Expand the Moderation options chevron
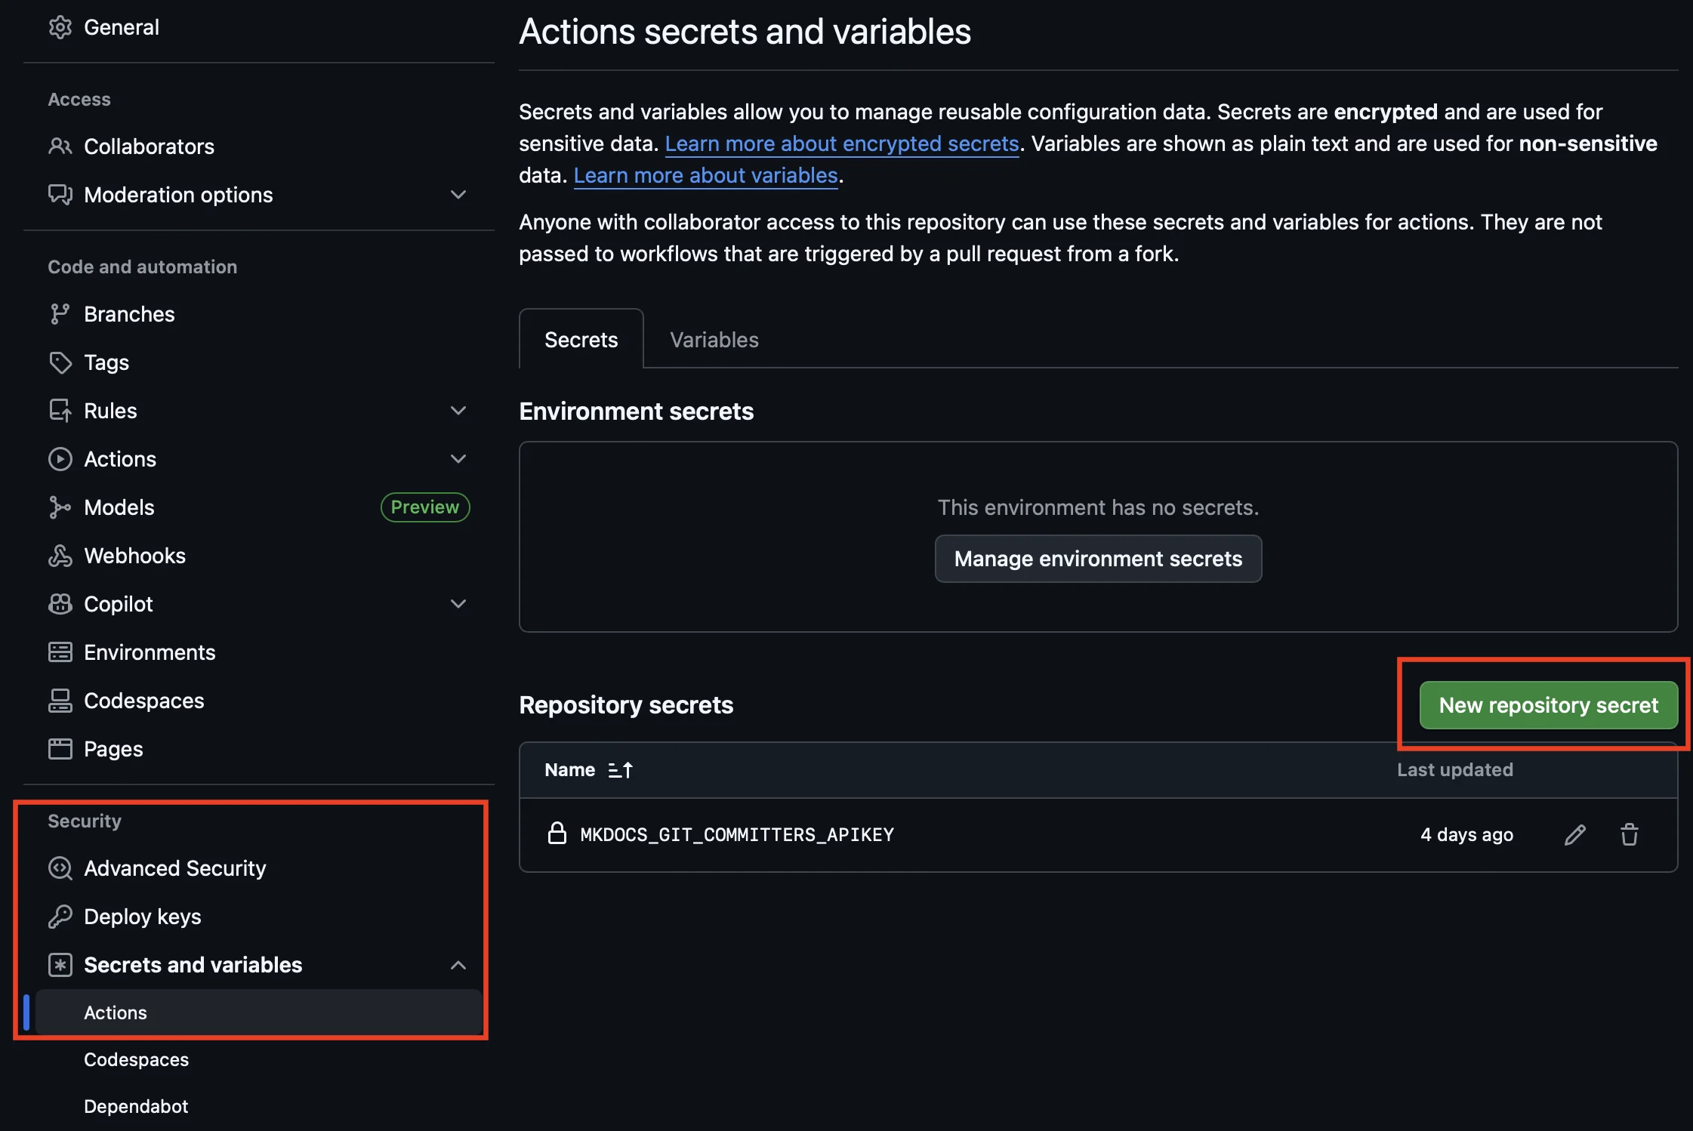This screenshot has width=1693, height=1131. (x=458, y=195)
